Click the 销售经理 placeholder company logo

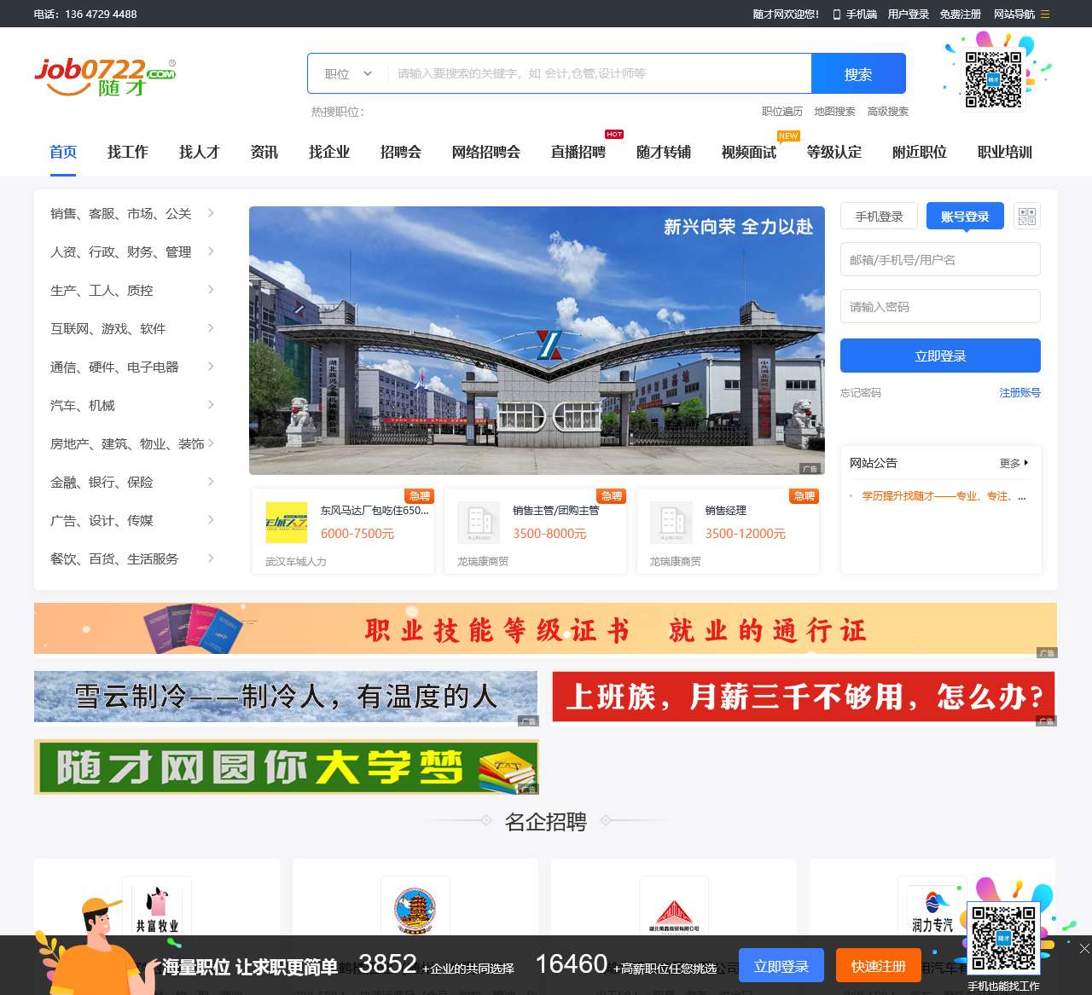[x=671, y=523]
